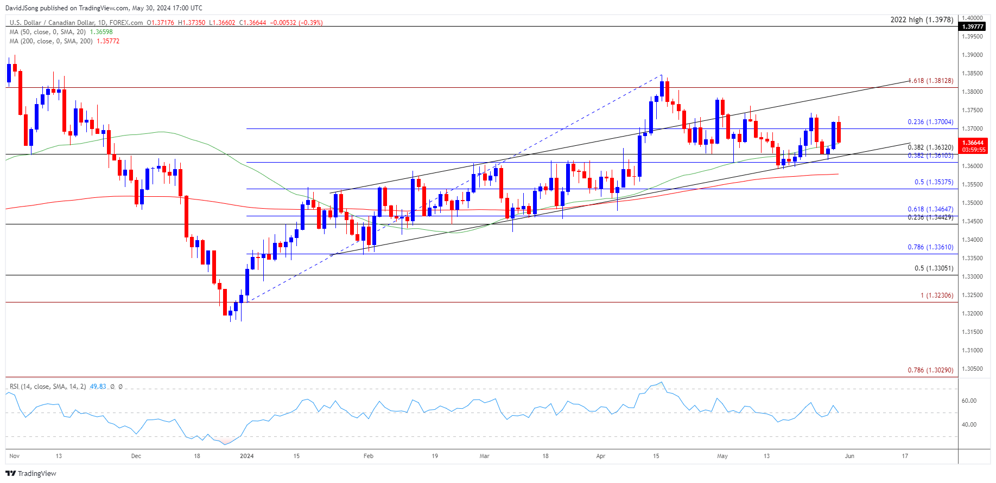Click the low price L1.36602

223,23
